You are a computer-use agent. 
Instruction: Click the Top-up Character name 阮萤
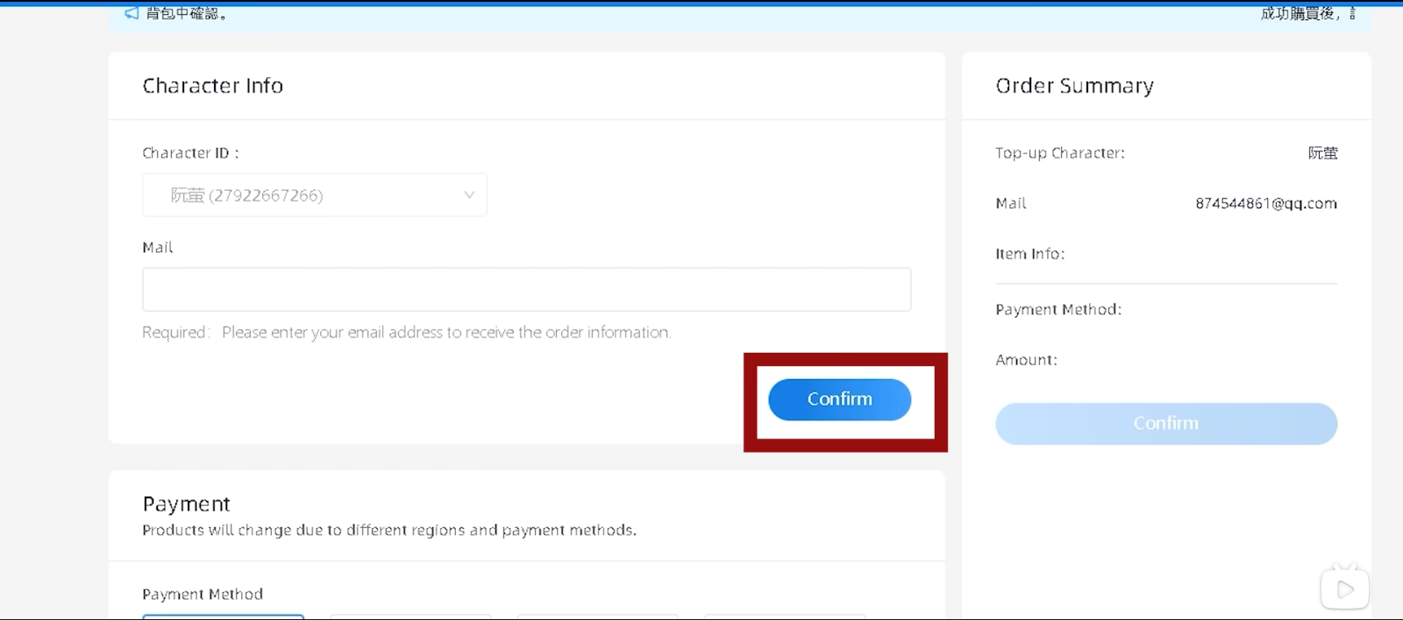pyautogui.click(x=1322, y=153)
